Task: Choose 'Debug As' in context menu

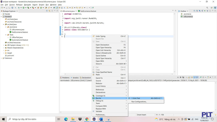Action: [110, 101]
